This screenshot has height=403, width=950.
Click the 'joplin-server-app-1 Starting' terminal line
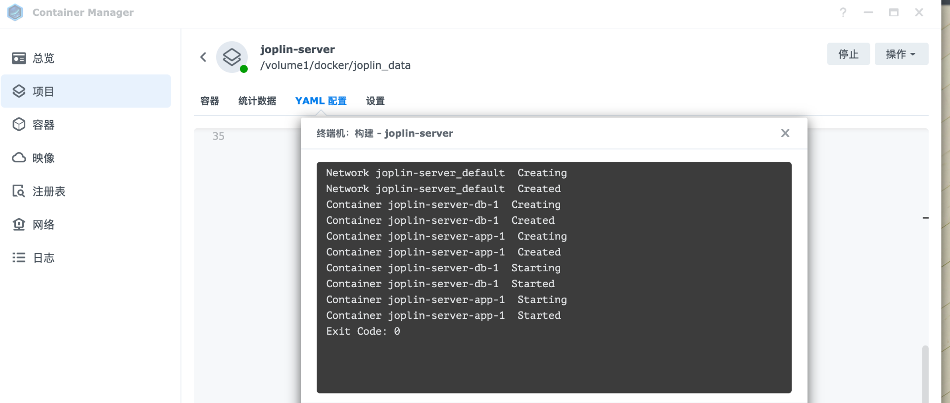click(446, 300)
